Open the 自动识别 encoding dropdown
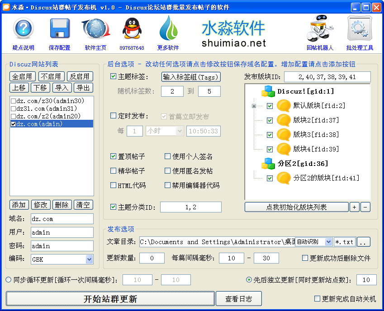384x311 pixels. 328,242
